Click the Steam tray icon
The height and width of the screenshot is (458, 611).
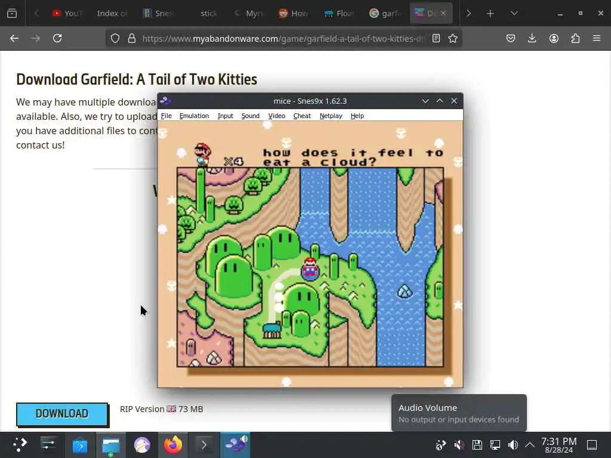click(x=441, y=445)
